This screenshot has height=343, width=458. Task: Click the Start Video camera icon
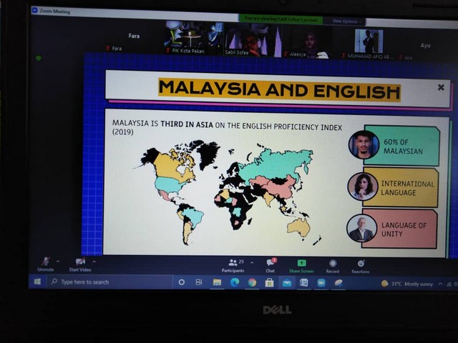(x=79, y=262)
